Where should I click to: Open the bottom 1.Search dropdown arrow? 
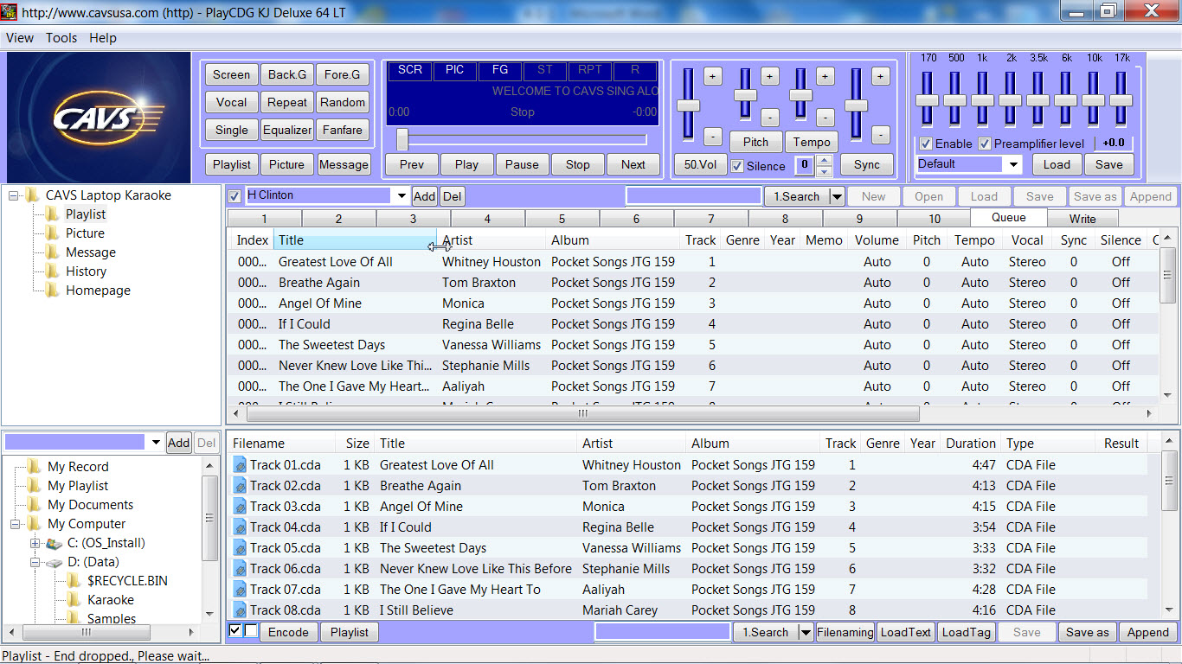tap(806, 632)
